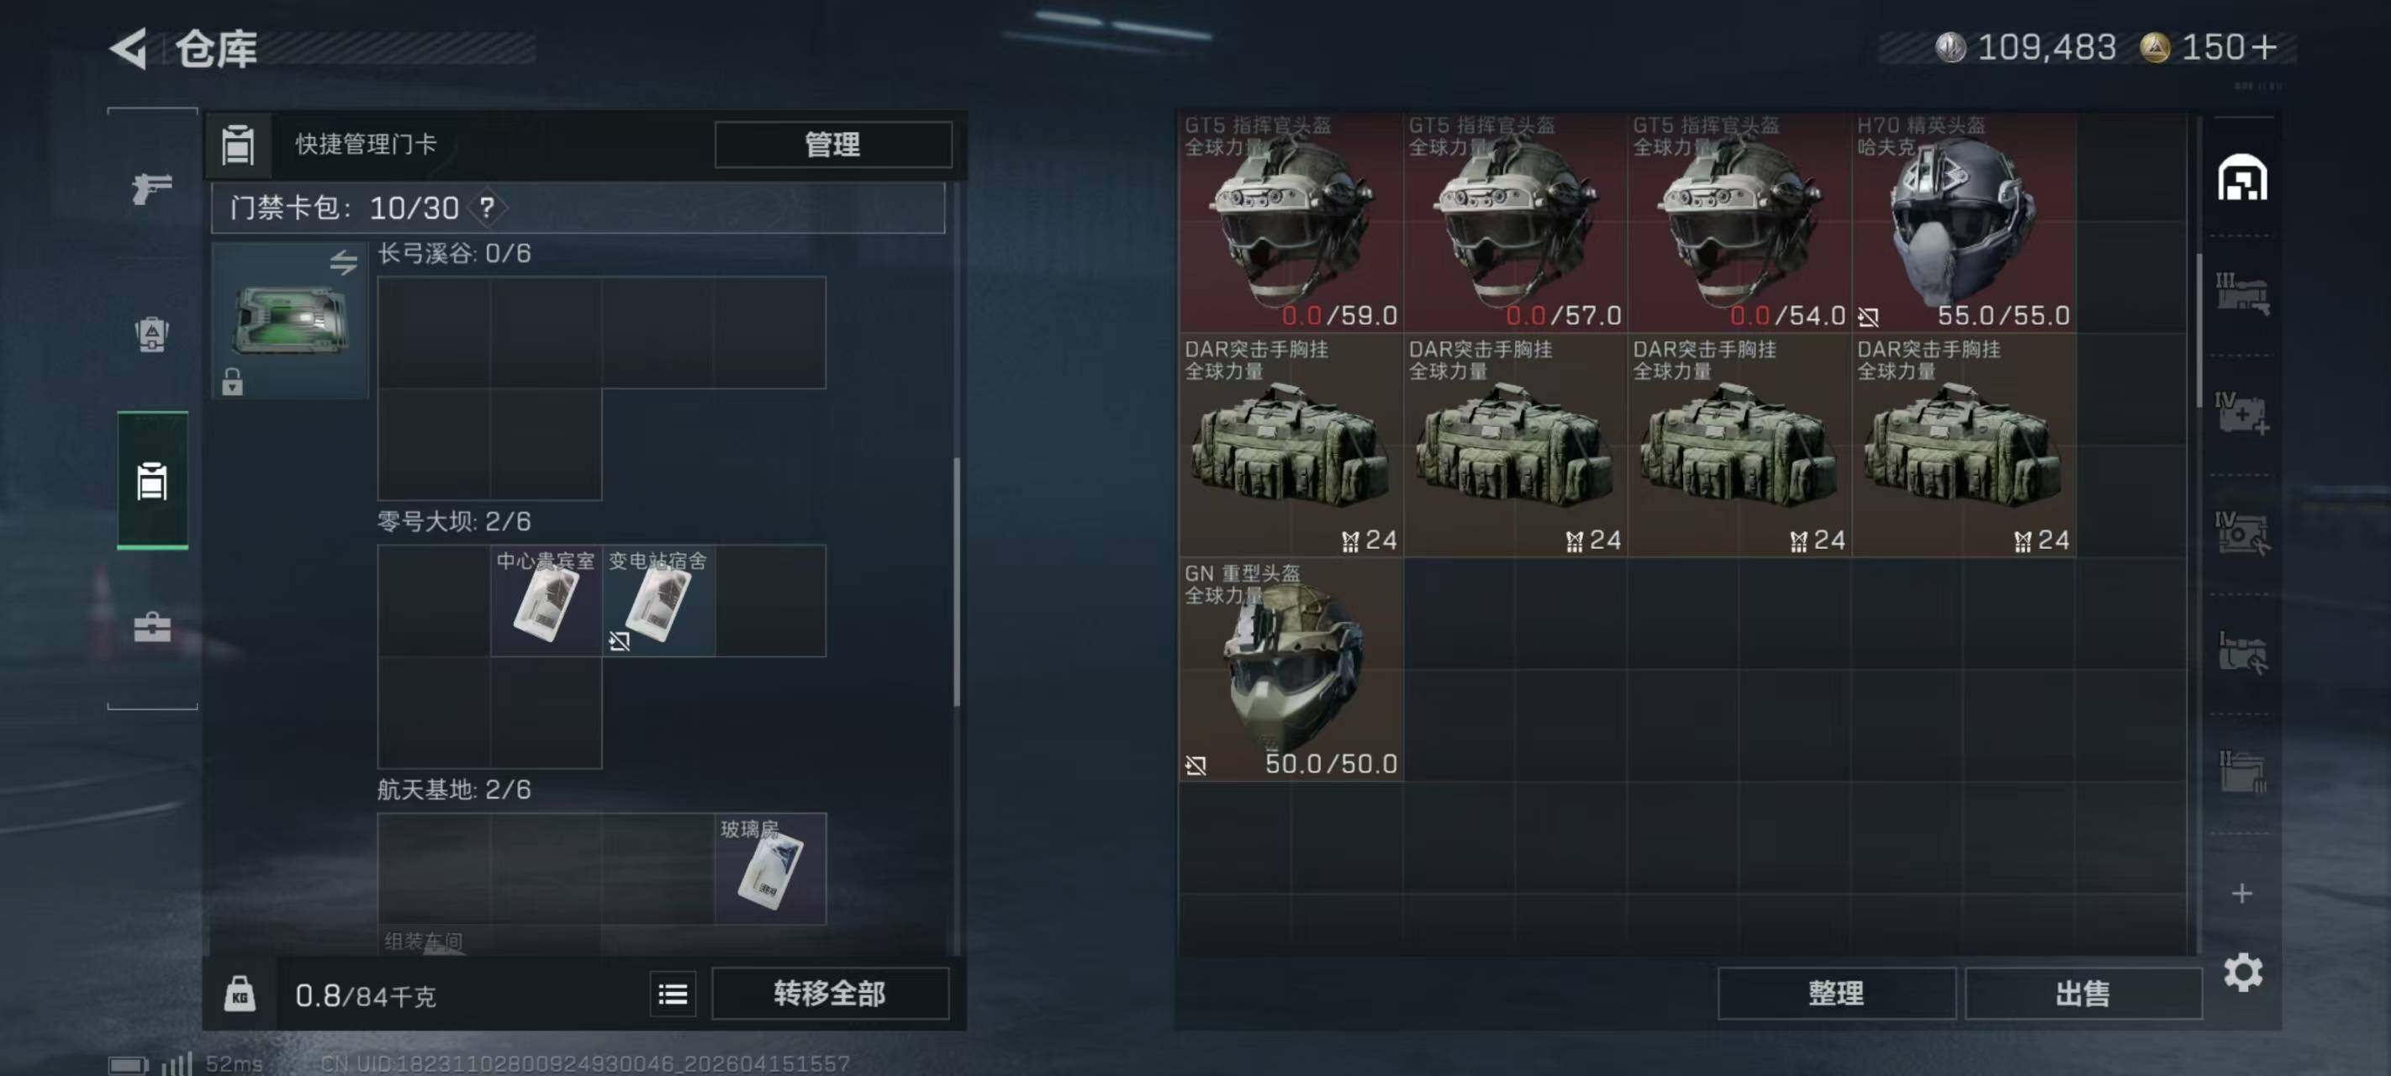Select the main stash home icon
This screenshot has height=1076, width=2391.
(x=2242, y=177)
